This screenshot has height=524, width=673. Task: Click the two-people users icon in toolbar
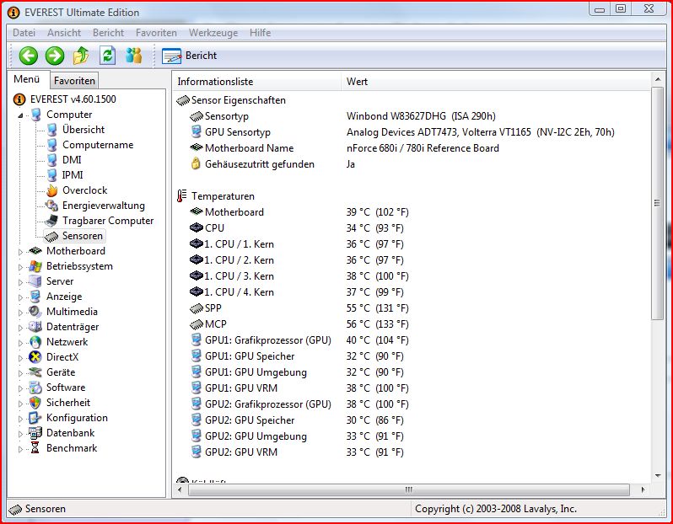tap(133, 56)
